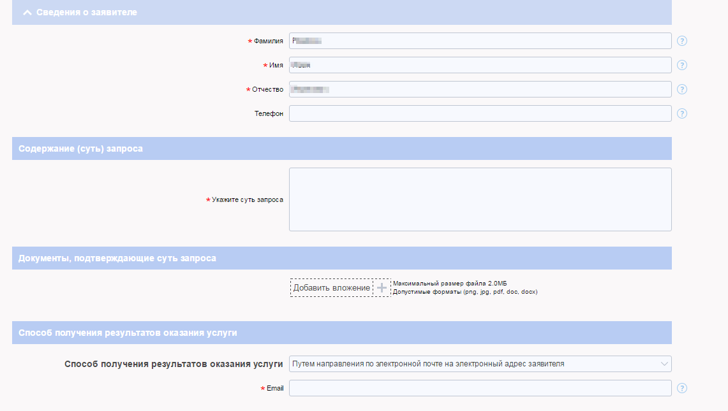Collapse the Сведения о заявителе section chevron
Viewport: 728px width, 411px height.
point(27,12)
